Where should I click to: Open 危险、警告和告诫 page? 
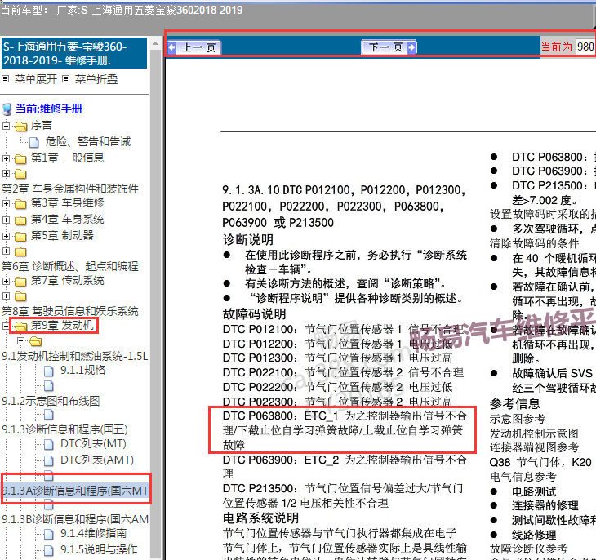pos(88,141)
